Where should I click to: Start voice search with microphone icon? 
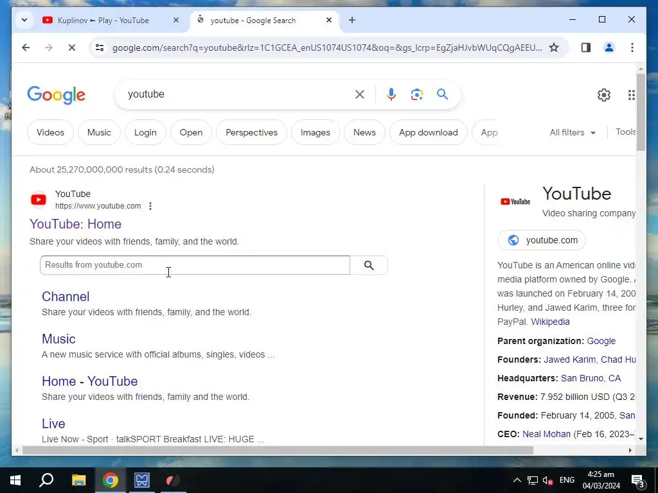coord(391,94)
